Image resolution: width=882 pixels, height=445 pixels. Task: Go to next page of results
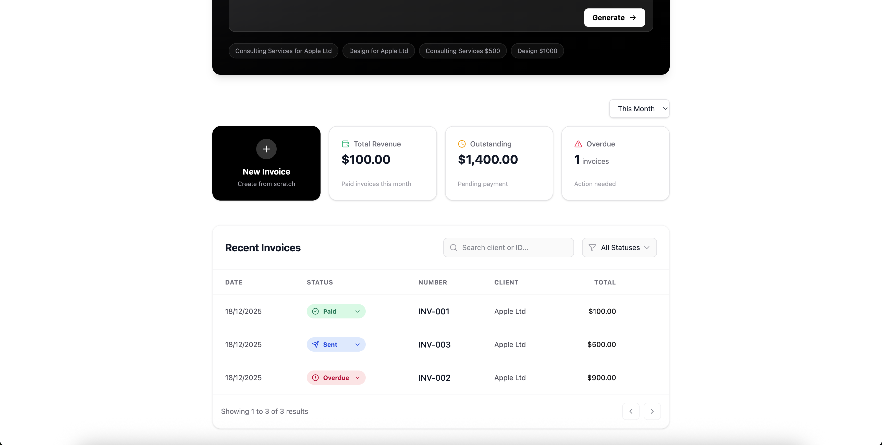(x=652, y=411)
